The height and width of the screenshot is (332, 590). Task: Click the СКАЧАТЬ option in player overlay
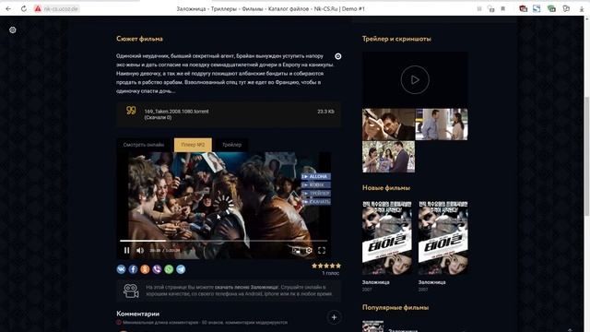tap(315, 202)
